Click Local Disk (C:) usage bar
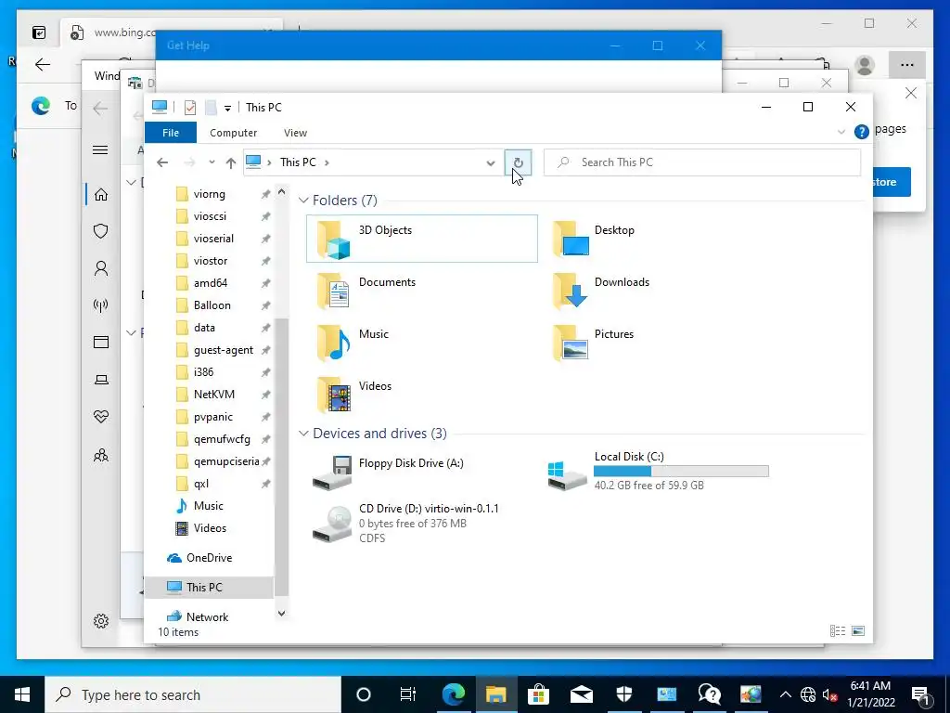This screenshot has height=713, width=950. coord(681,471)
